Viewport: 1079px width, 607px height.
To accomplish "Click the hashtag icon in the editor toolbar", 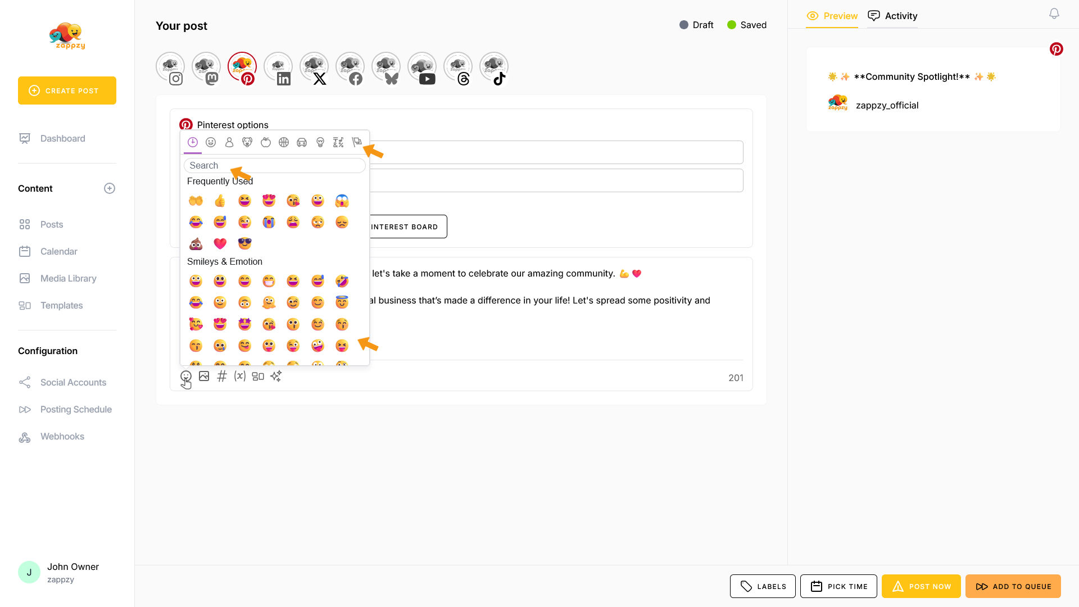I will coord(222,377).
